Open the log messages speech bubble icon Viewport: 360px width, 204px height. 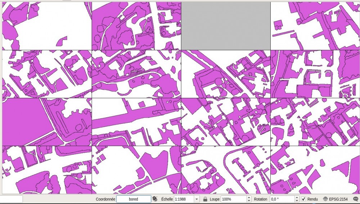356,199
